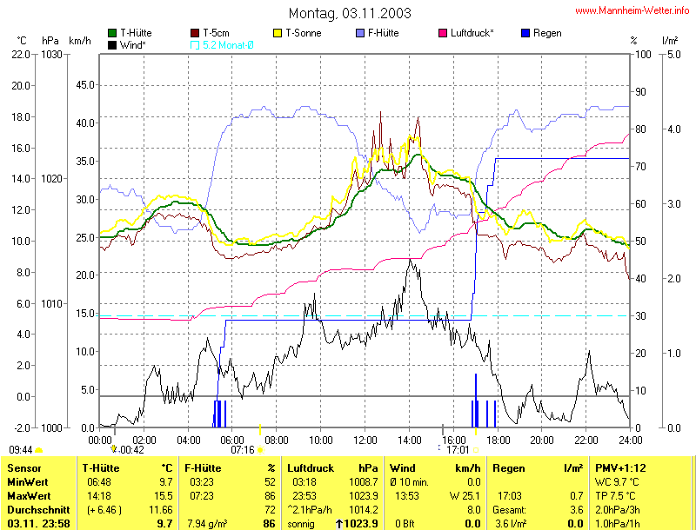This screenshot has height=530, width=696.
Task: Click the black Wind legend swatch
Action: coord(113,44)
